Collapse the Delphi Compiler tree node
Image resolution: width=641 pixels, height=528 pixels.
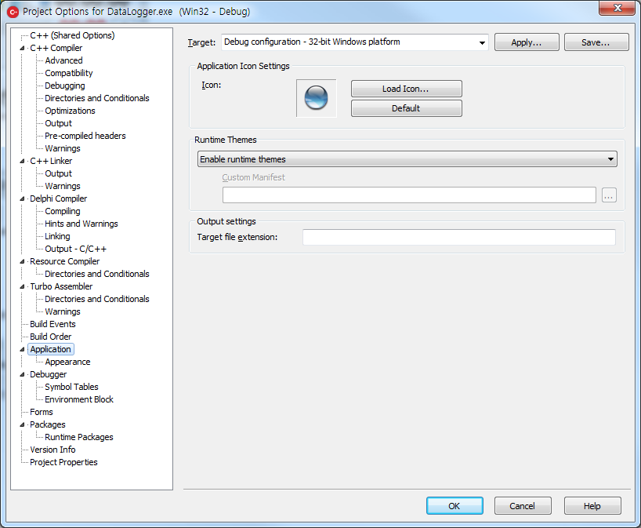pyautogui.click(x=23, y=198)
